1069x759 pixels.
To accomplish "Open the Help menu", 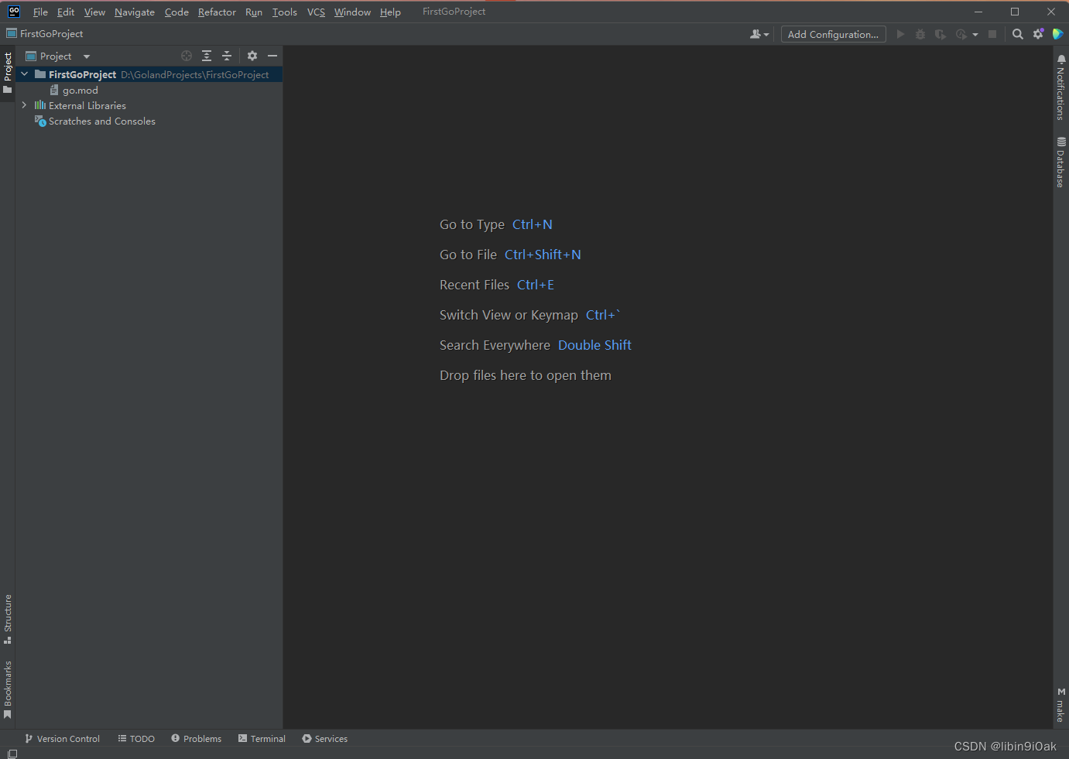I will [x=390, y=12].
